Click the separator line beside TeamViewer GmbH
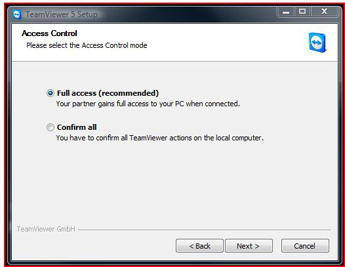Viewport: 345px width, 267px height. pos(205,230)
